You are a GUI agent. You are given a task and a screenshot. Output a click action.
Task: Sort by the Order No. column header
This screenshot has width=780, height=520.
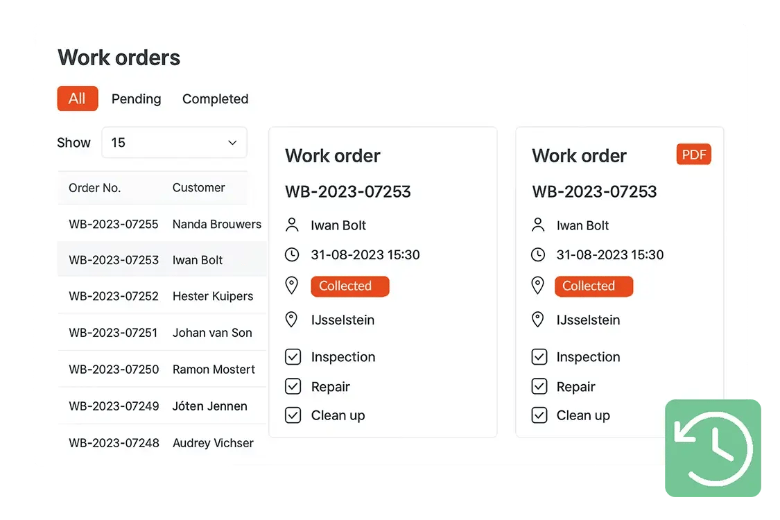click(94, 187)
